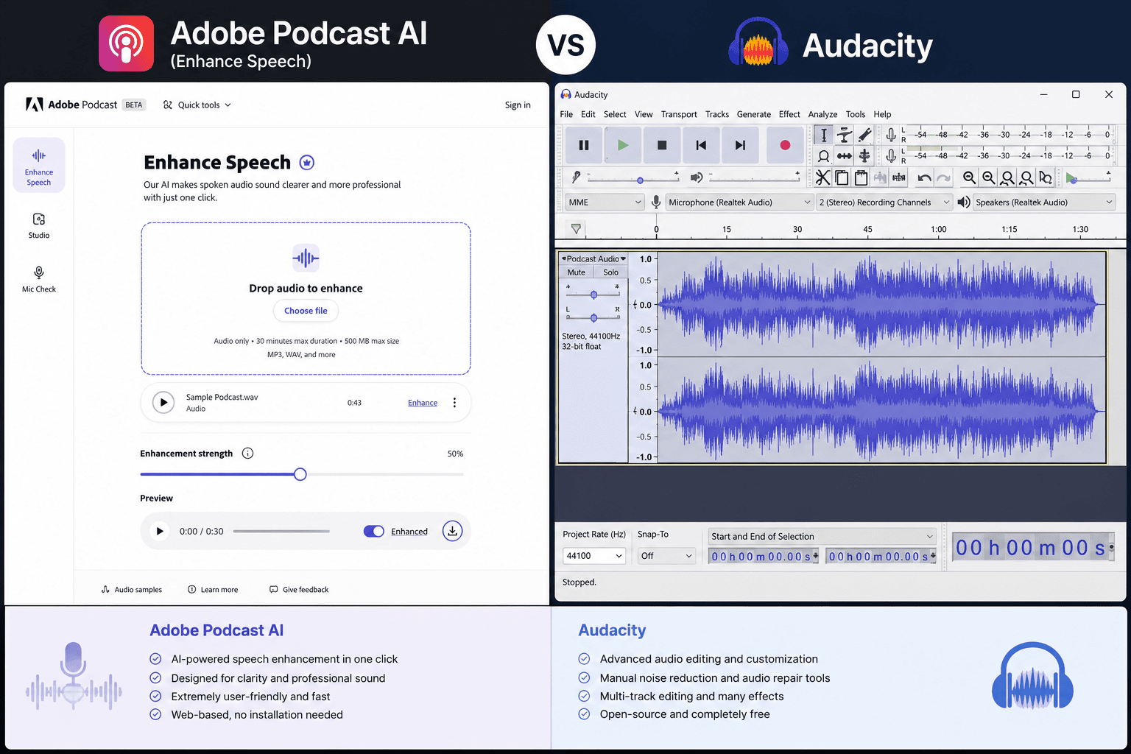Click the Stop button in Audacity
The image size is (1131, 754).
pyautogui.click(x=662, y=145)
